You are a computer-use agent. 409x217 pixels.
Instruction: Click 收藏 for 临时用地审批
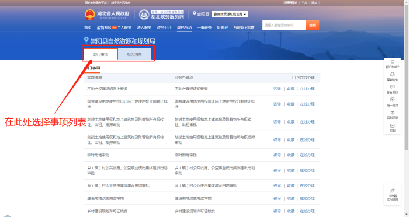click(x=291, y=155)
